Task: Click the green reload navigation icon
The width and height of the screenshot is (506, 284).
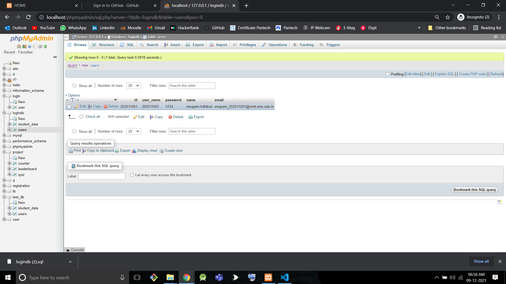Action: [x=45, y=46]
